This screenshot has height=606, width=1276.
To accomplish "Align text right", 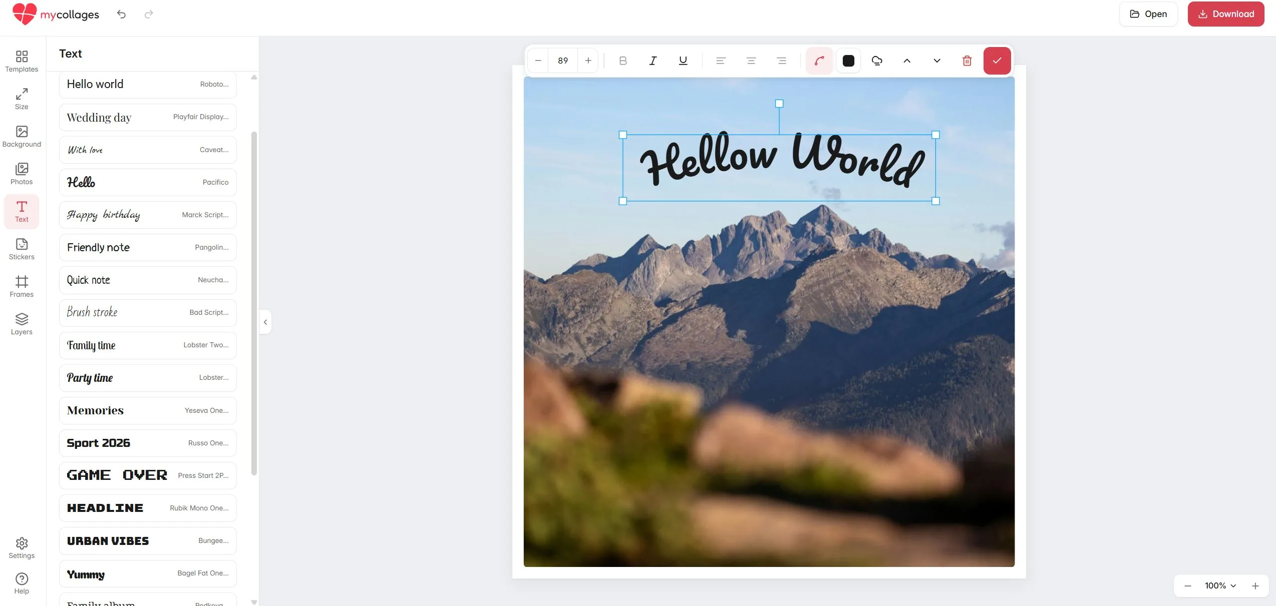I will [781, 61].
